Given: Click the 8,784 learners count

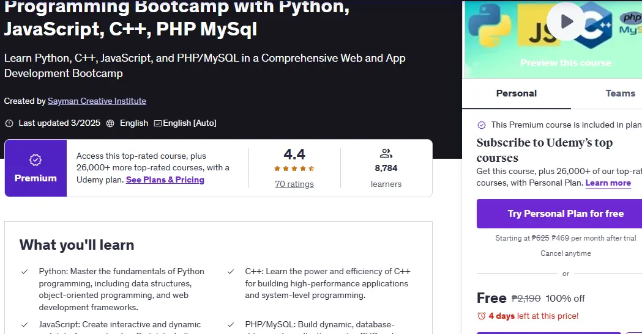Looking at the screenshot, I should 386,169.
